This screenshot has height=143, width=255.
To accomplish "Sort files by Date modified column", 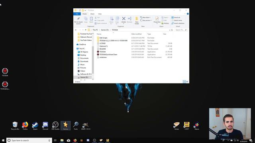I will (x=136, y=34).
